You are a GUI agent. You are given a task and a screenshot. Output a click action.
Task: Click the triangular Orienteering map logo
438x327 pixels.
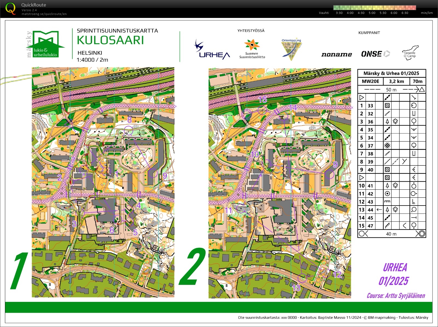pyautogui.click(x=291, y=49)
